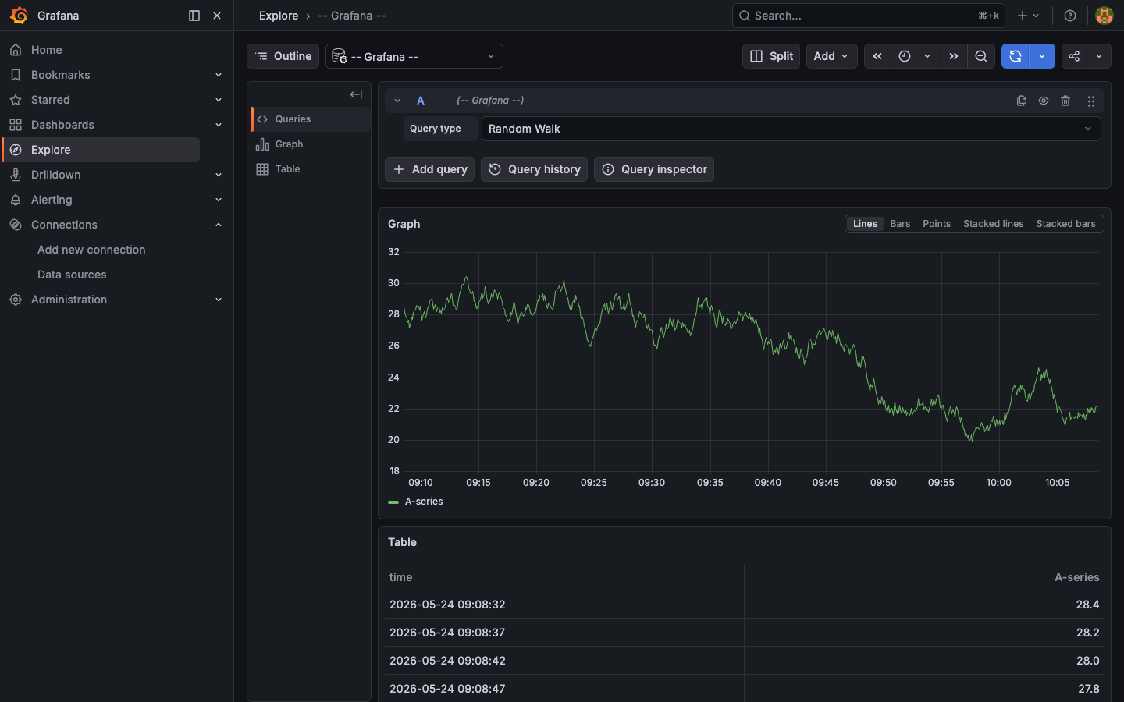This screenshot has height=702, width=1124.
Task: Click the Split button
Action: 771,56
